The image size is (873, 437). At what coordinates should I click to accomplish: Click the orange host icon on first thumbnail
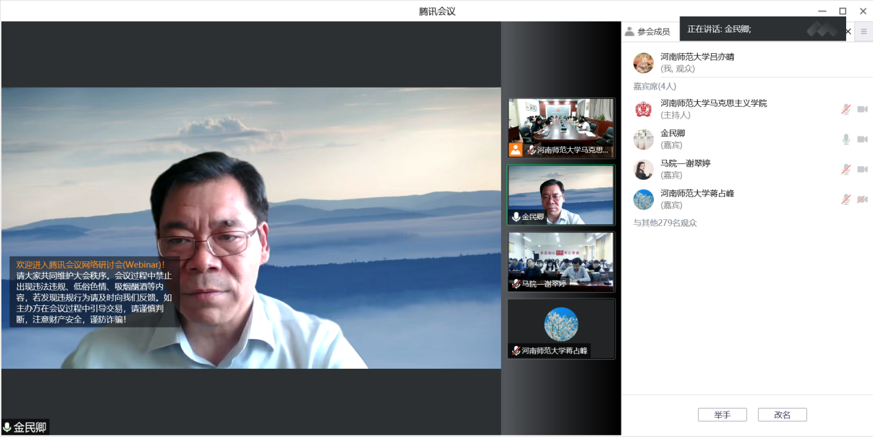click(515, 150)
